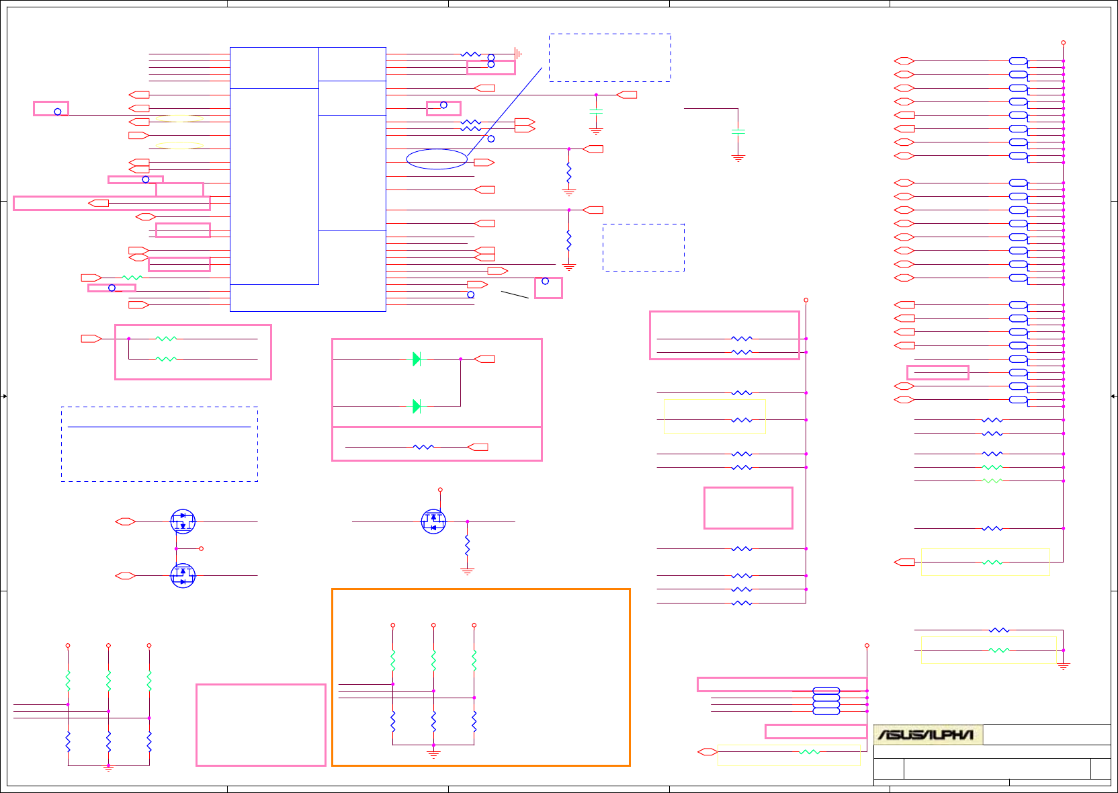Select the double output port beside paired resistors
1118x793 pixels.
[525, 125]
